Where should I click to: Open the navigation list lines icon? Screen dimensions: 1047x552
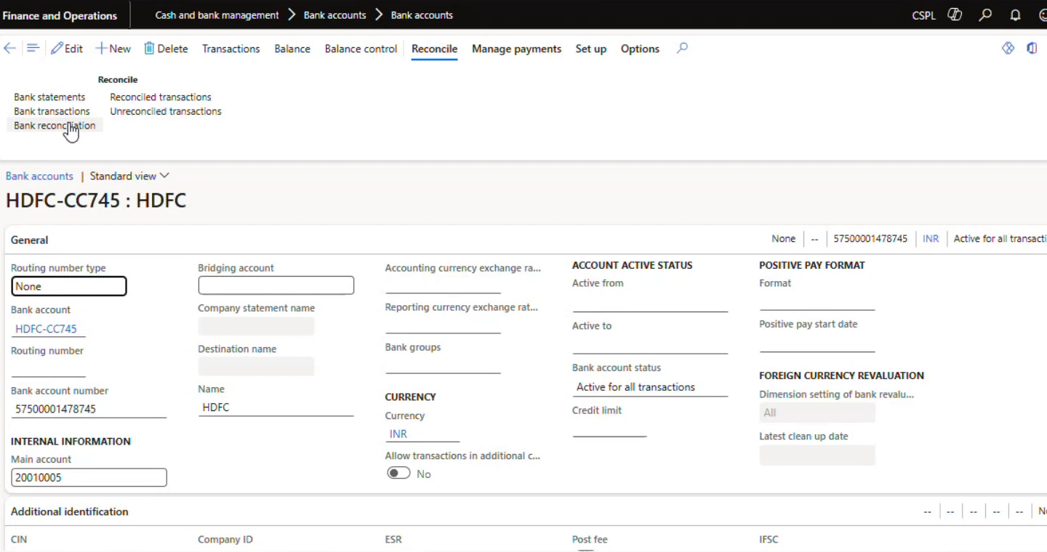click(33, 49)
